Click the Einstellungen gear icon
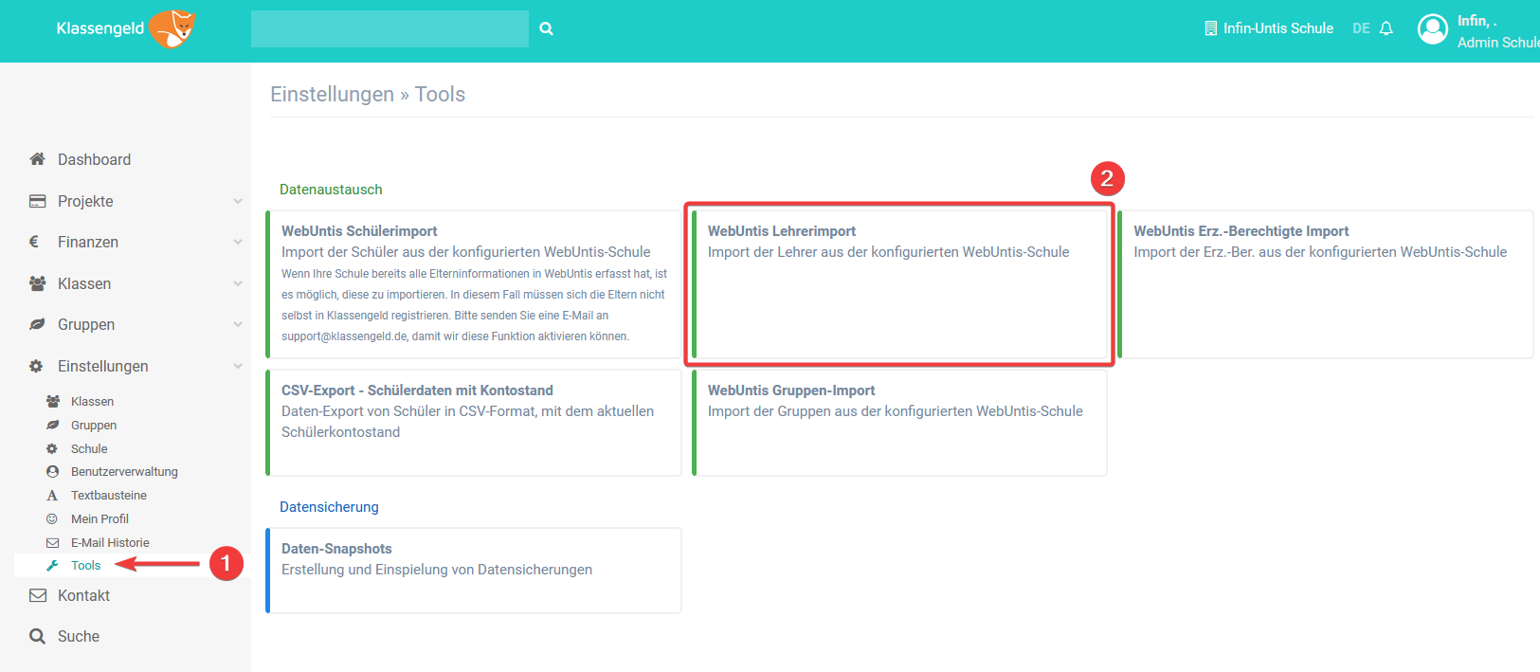Viewport: 1540px width, 672px height. point(37,366)
